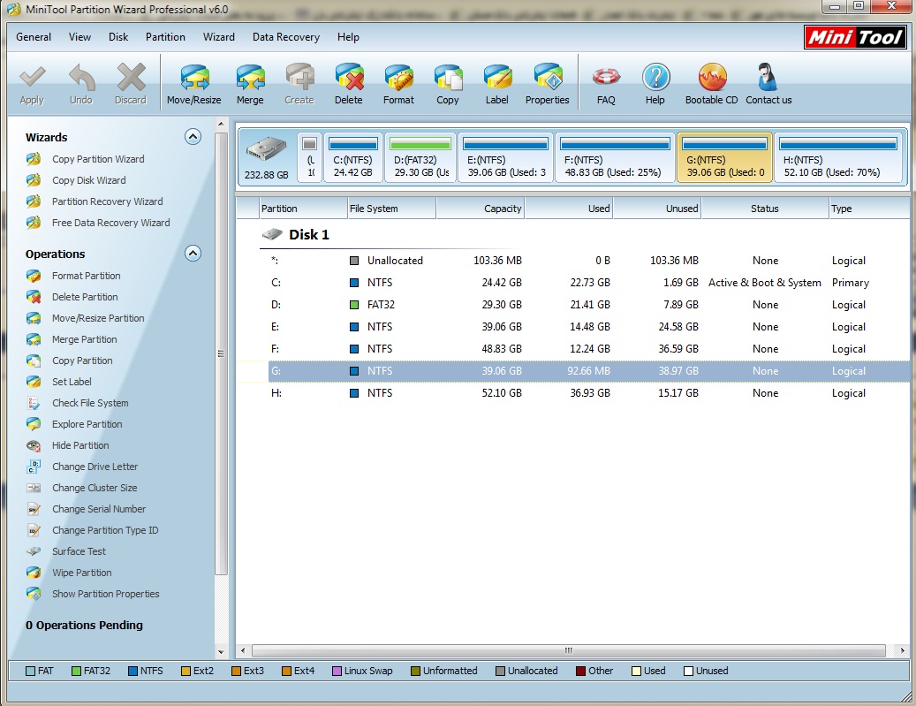The height and width of the screenshot is (706, 916).
Task: Click the Delete partition toolbar icon
Action: [x=349, y=78]
